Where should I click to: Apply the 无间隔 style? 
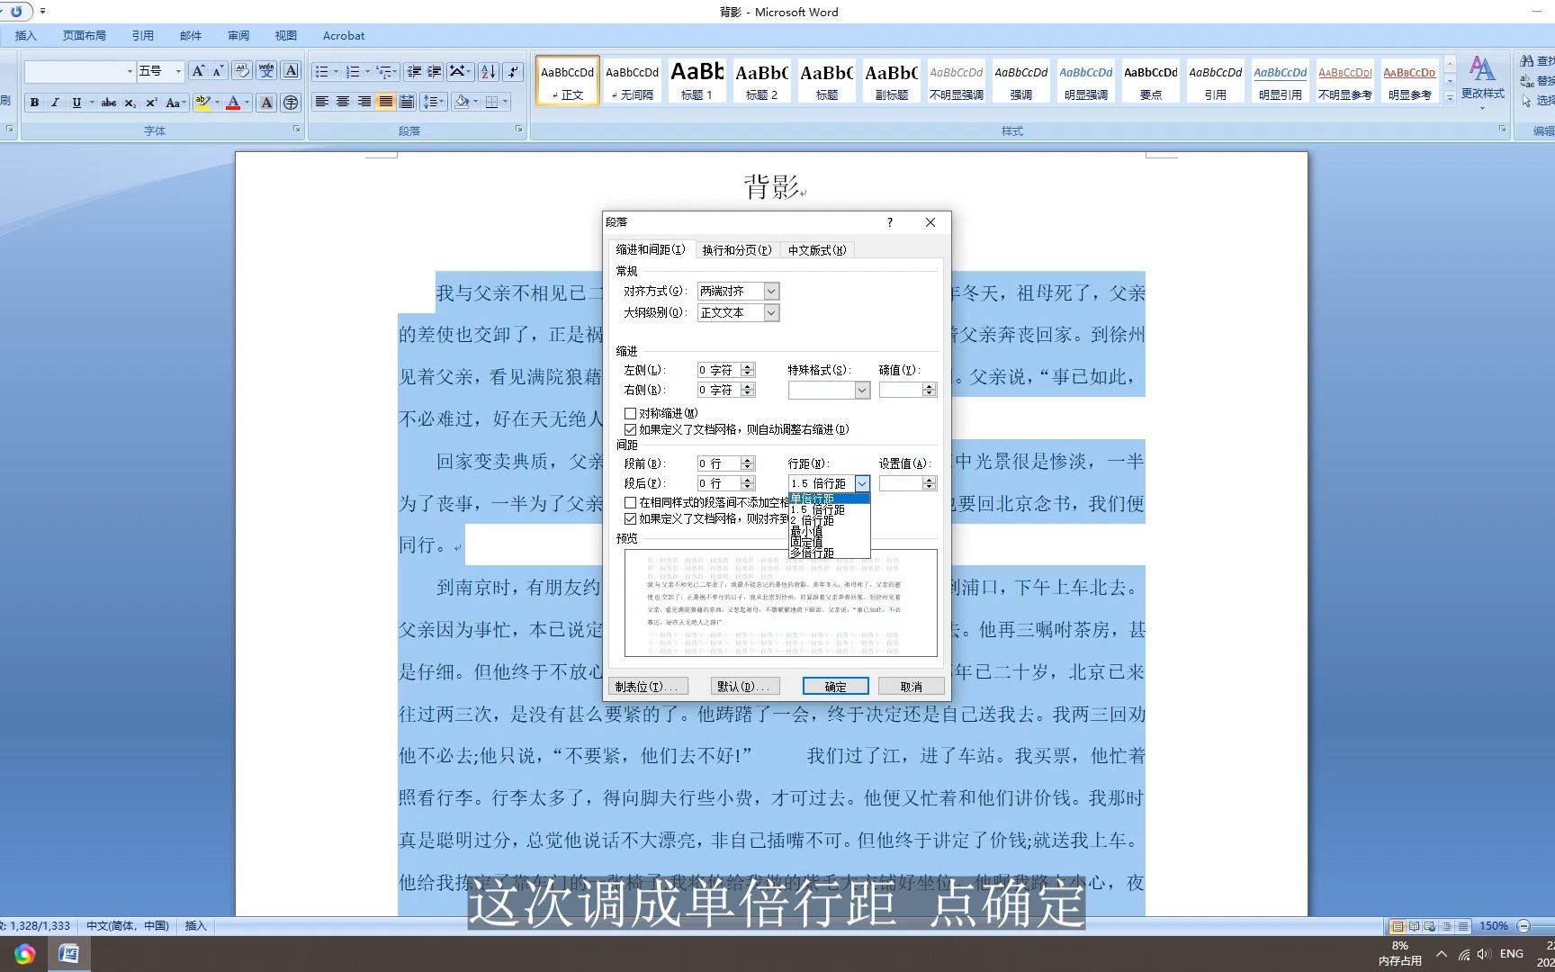click(632, 80)
